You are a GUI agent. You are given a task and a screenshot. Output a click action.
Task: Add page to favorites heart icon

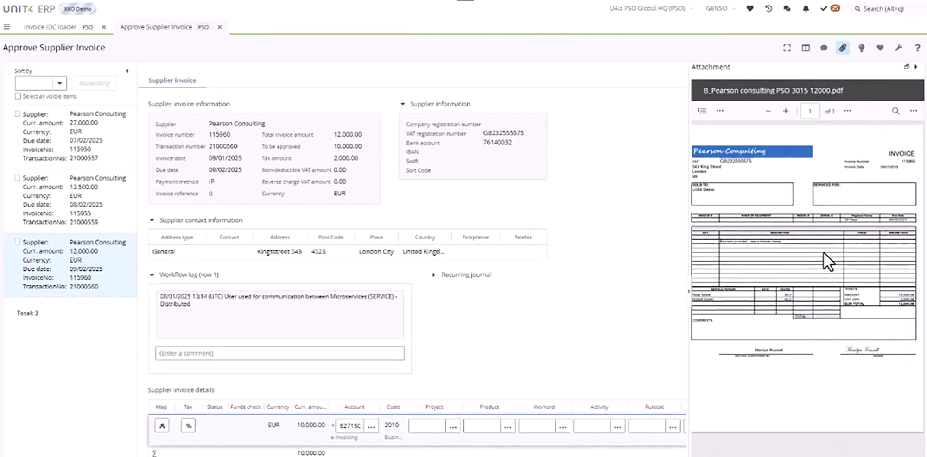pos(880,48)
